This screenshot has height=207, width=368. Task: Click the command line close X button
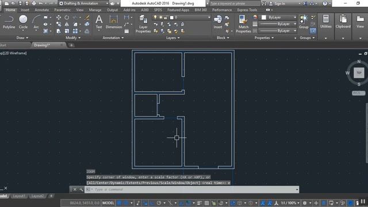75,189
